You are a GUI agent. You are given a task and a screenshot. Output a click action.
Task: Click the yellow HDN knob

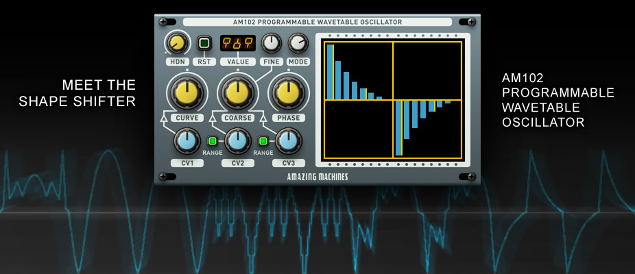click(x=176, y=43)
